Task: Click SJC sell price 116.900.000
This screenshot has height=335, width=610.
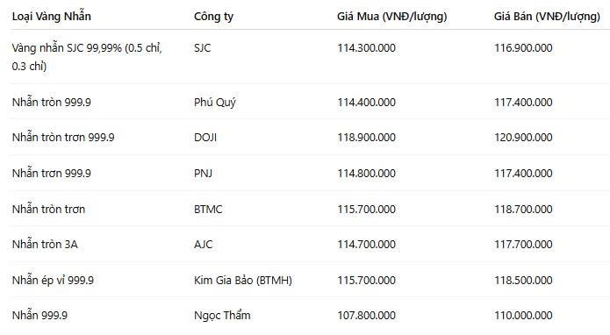Action: point(523,48)
